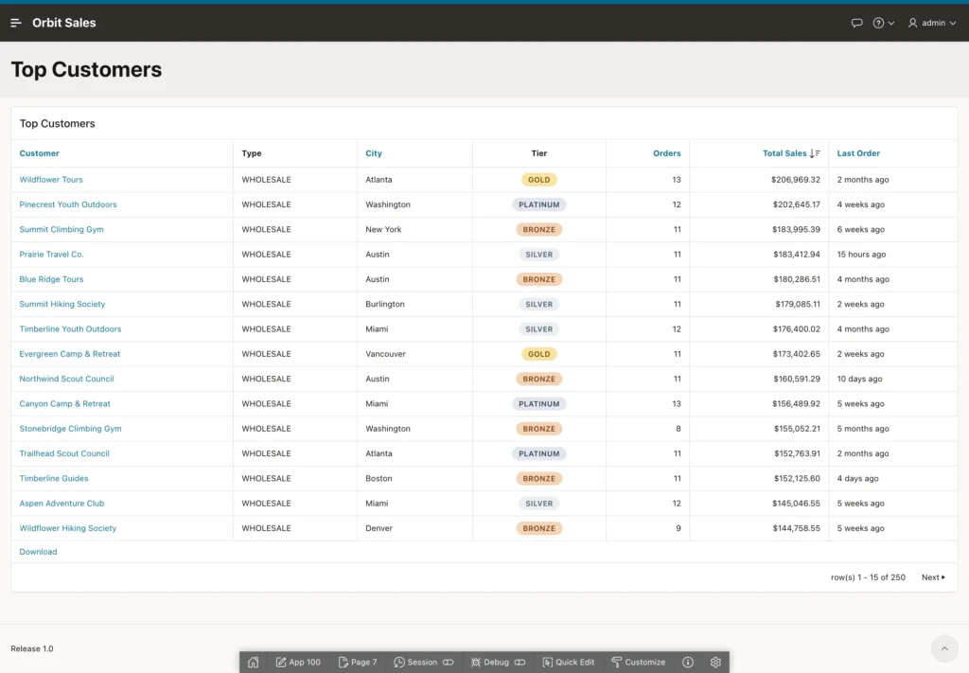
Task: Sort by the Customer column header
Action: 39,153
